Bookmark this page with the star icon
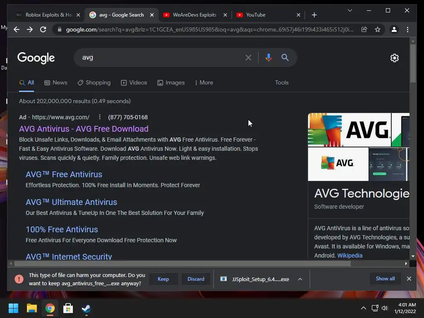424x318 pixels. click(378, 29)
